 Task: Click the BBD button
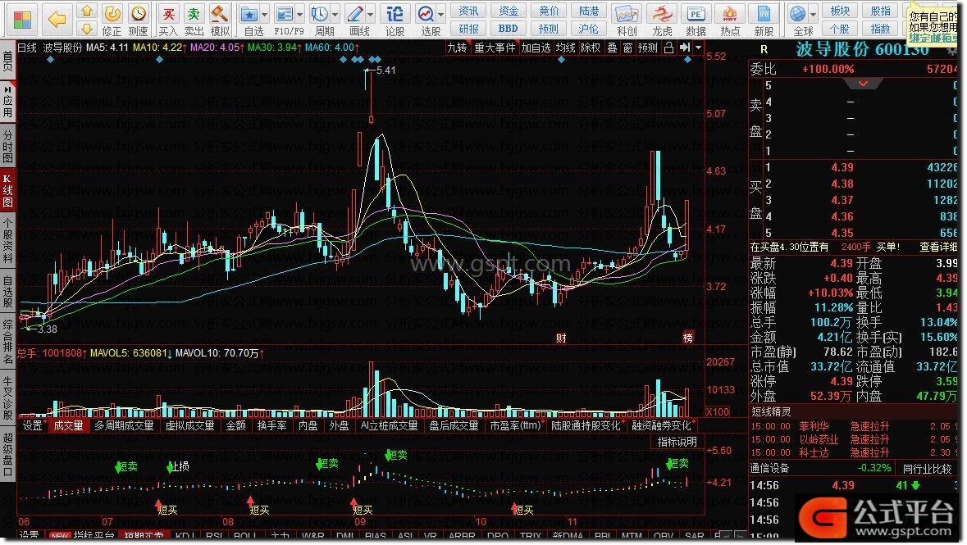click(x=509, y=29)
